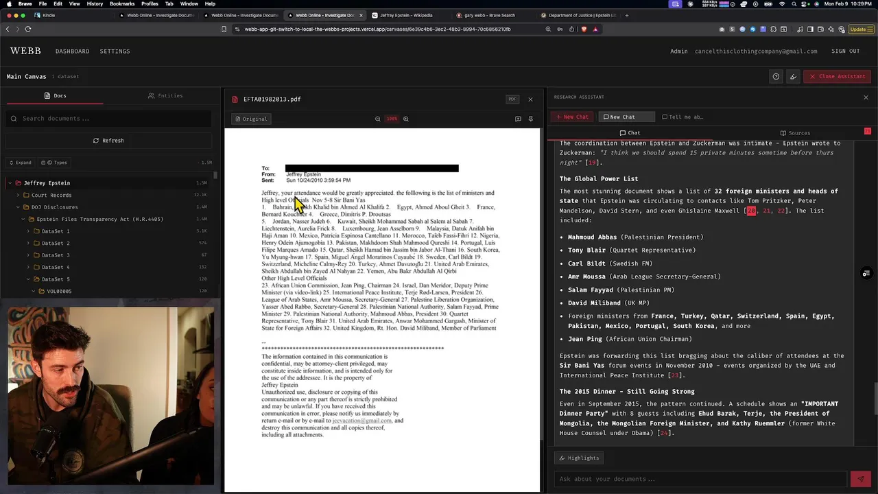Viewport: 878px width, 494px height.
Task: Click the Expand all button
Action: coord(20,163)
